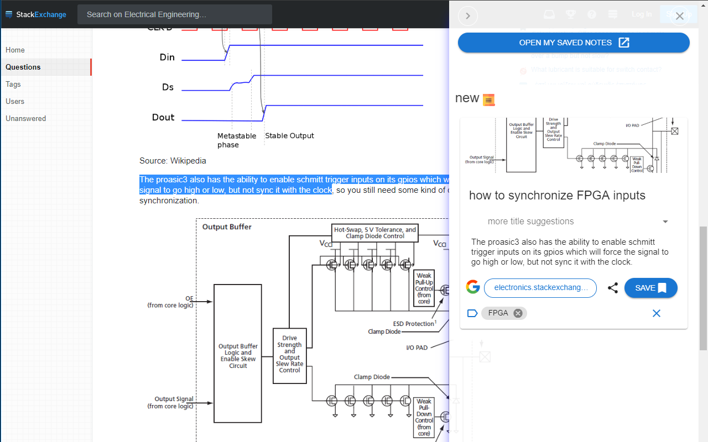Open the dimmed inbox icon in header
This screenshot has height=442, width=708.
[549, 14]
